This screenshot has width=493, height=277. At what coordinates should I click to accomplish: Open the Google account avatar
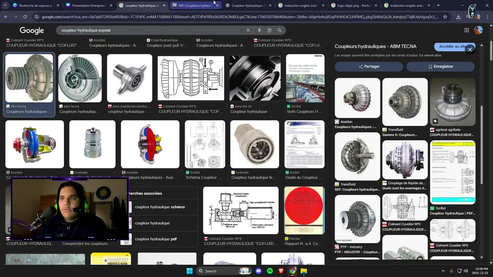478,30
